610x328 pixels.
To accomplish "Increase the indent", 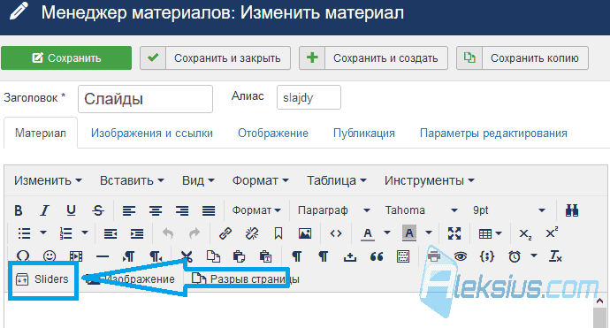I will pos(137,233).
